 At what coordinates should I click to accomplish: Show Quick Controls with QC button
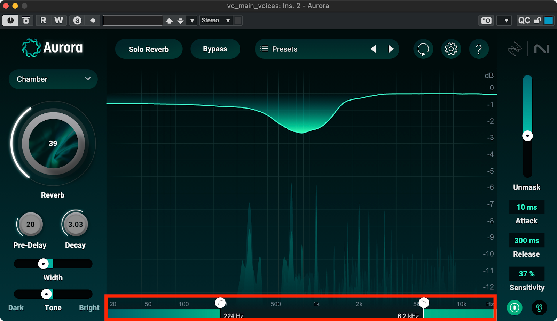click(x=524, y=21)
